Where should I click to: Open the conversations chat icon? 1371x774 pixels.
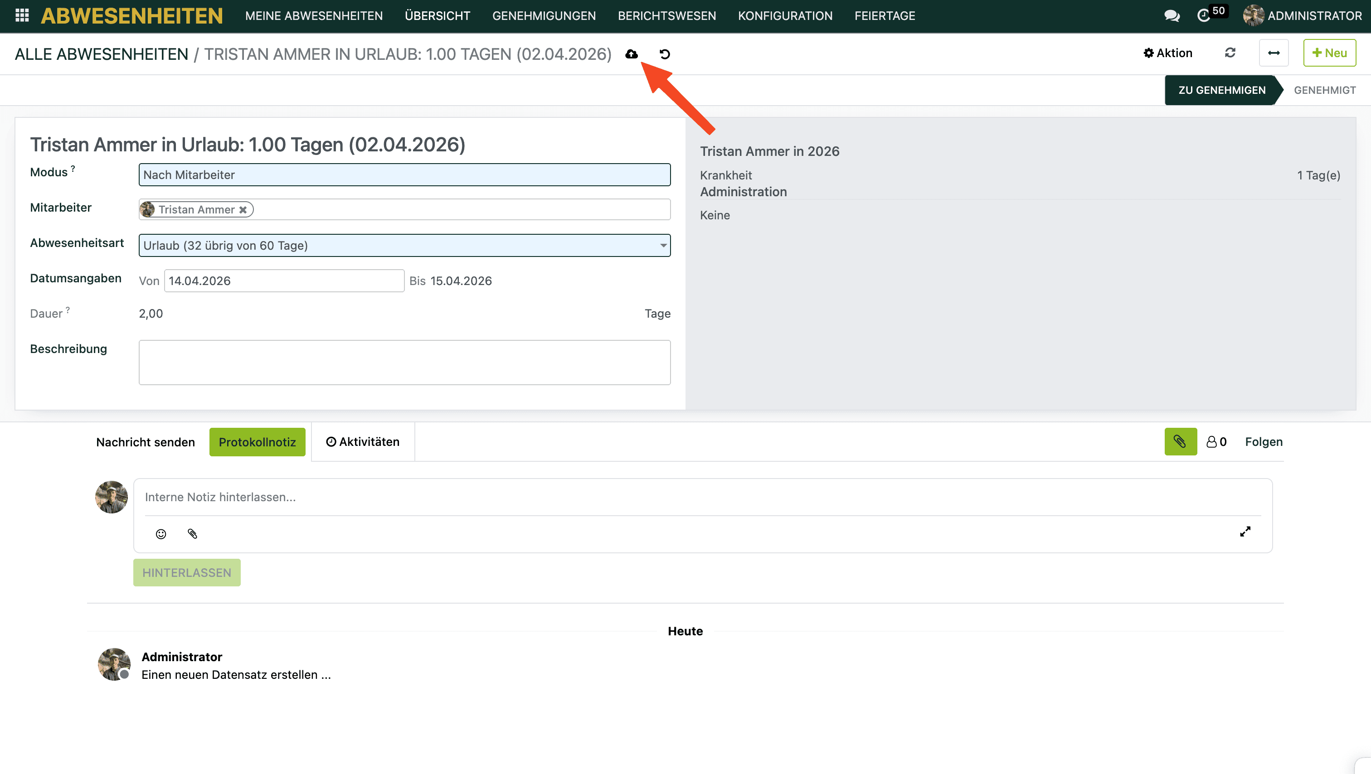(x=1172, y=15)
